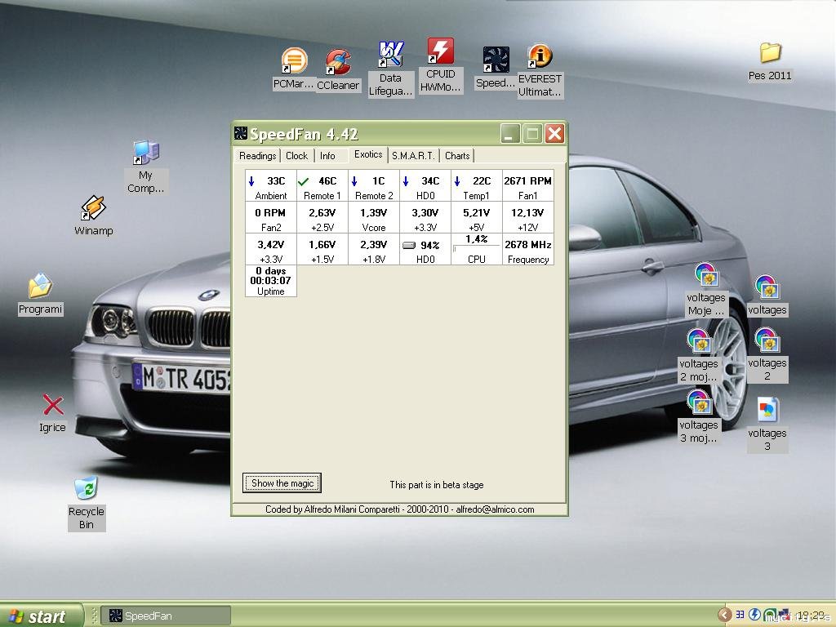Open the S.M.A.R.T. tab
836x627 pixels.
(413, 156)
